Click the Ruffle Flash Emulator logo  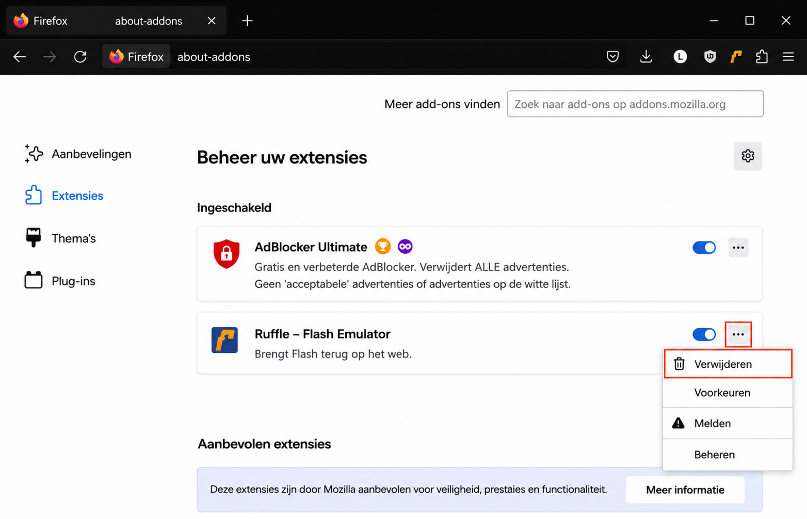224,340
